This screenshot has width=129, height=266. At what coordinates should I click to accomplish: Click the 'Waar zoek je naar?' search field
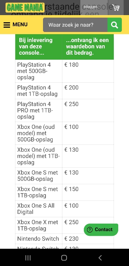coord(75,25)
